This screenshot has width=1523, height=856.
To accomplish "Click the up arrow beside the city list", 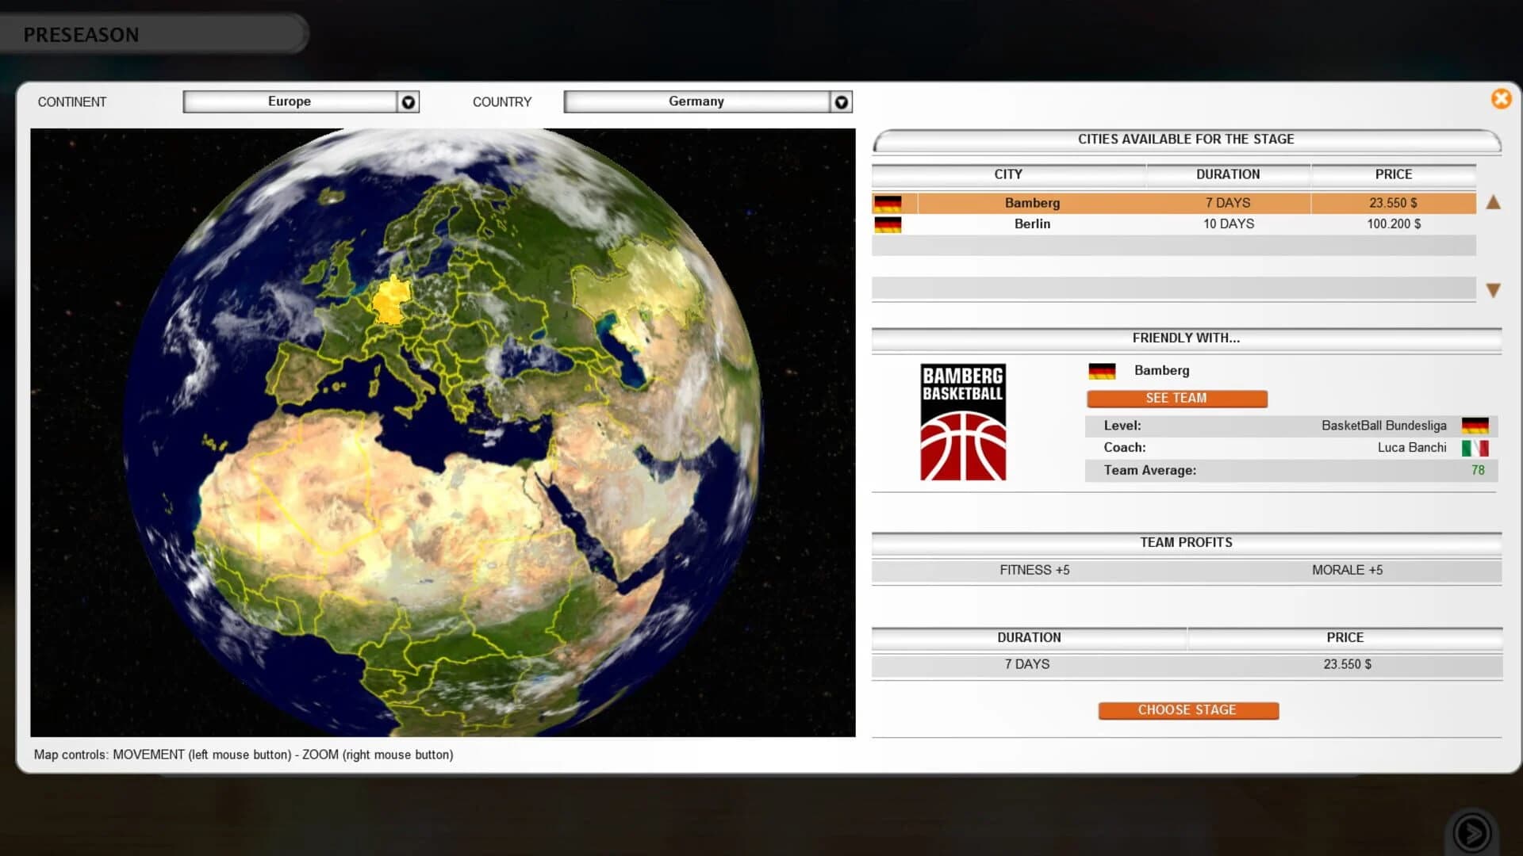I will tap(1492, 203).
